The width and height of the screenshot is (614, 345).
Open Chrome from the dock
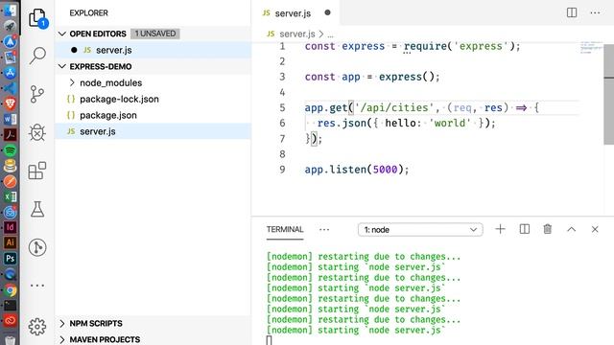[x=11, y=290]
